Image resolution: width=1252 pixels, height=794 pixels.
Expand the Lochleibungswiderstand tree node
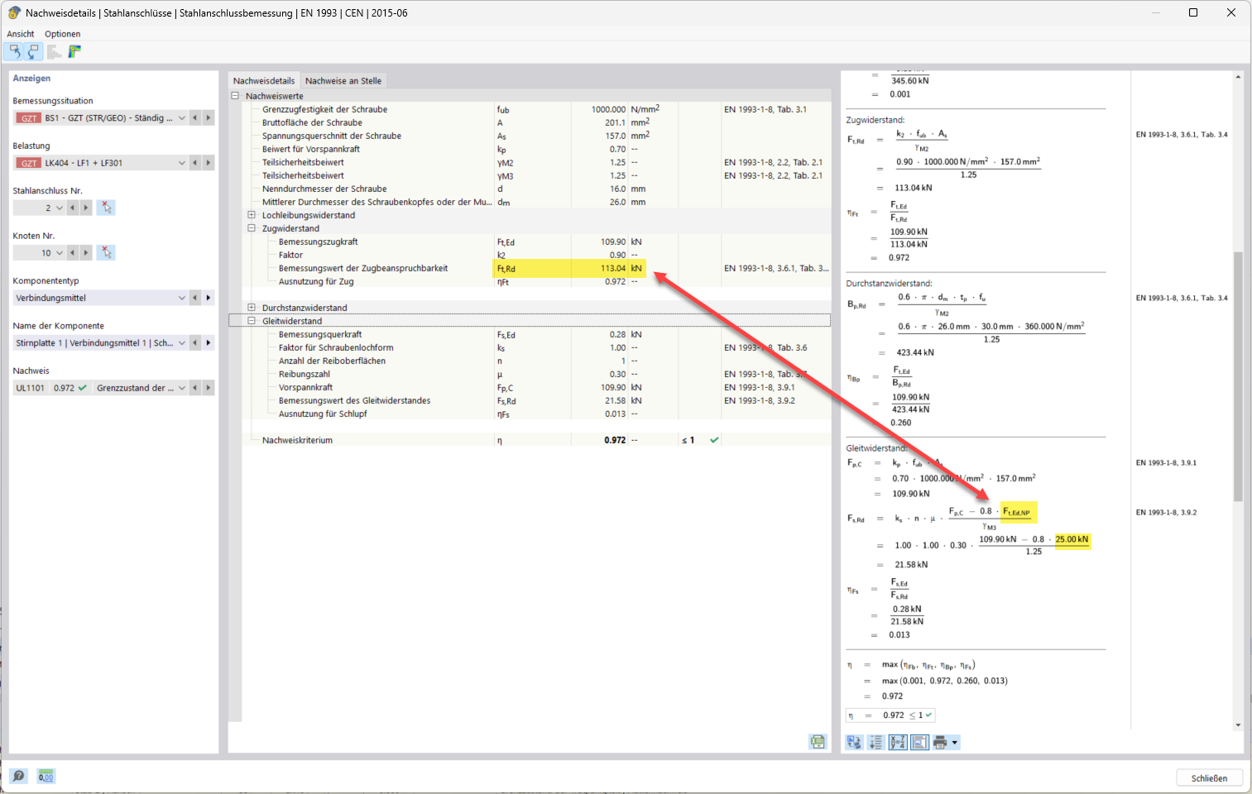(x=252, y=215)
